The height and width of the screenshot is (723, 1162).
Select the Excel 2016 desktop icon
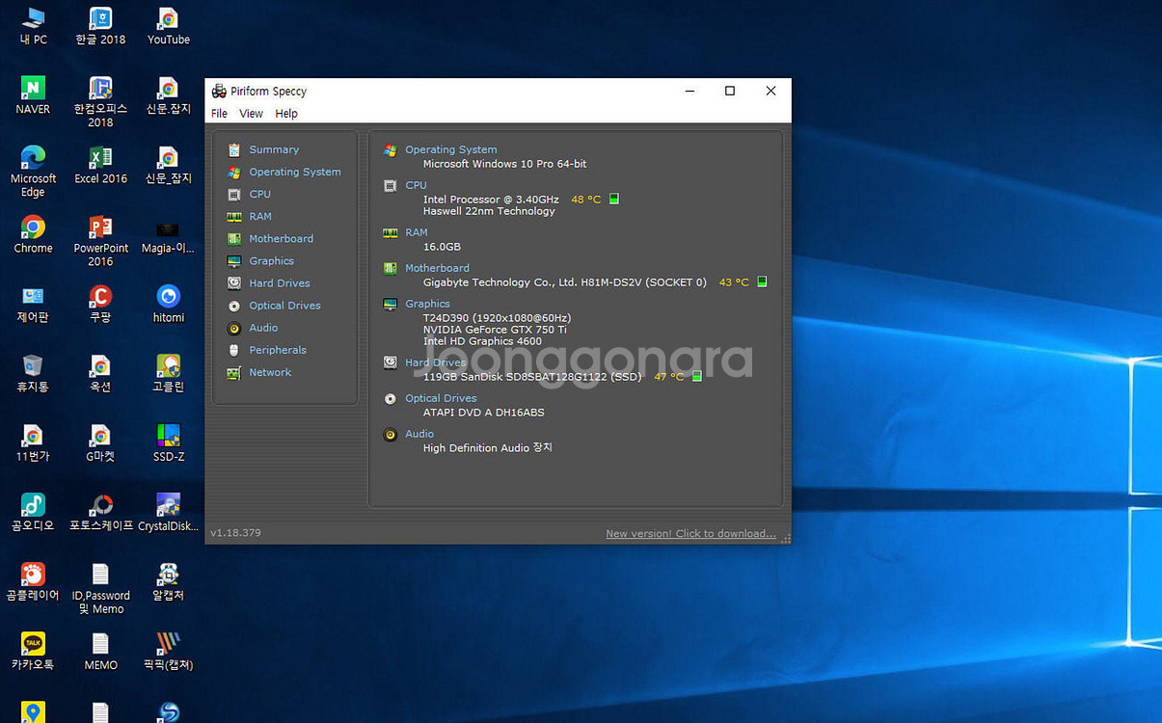pos(100,165)
